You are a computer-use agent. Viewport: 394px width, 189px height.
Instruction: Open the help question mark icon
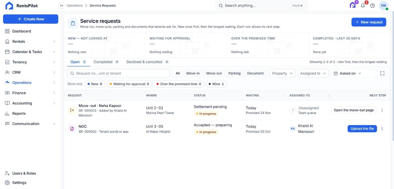coord(373,6)
